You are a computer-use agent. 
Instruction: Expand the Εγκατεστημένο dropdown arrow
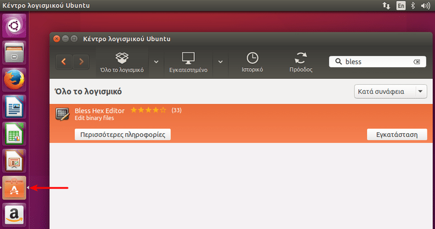coord(220,62)
